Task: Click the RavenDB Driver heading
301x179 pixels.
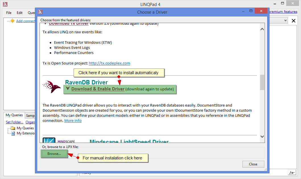Action: tap(86, 82)
